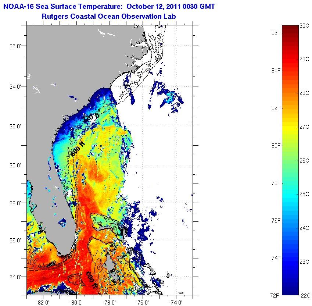Click the 24C color scale label
The image size is (312, 306).
click(x=304, y=228)
